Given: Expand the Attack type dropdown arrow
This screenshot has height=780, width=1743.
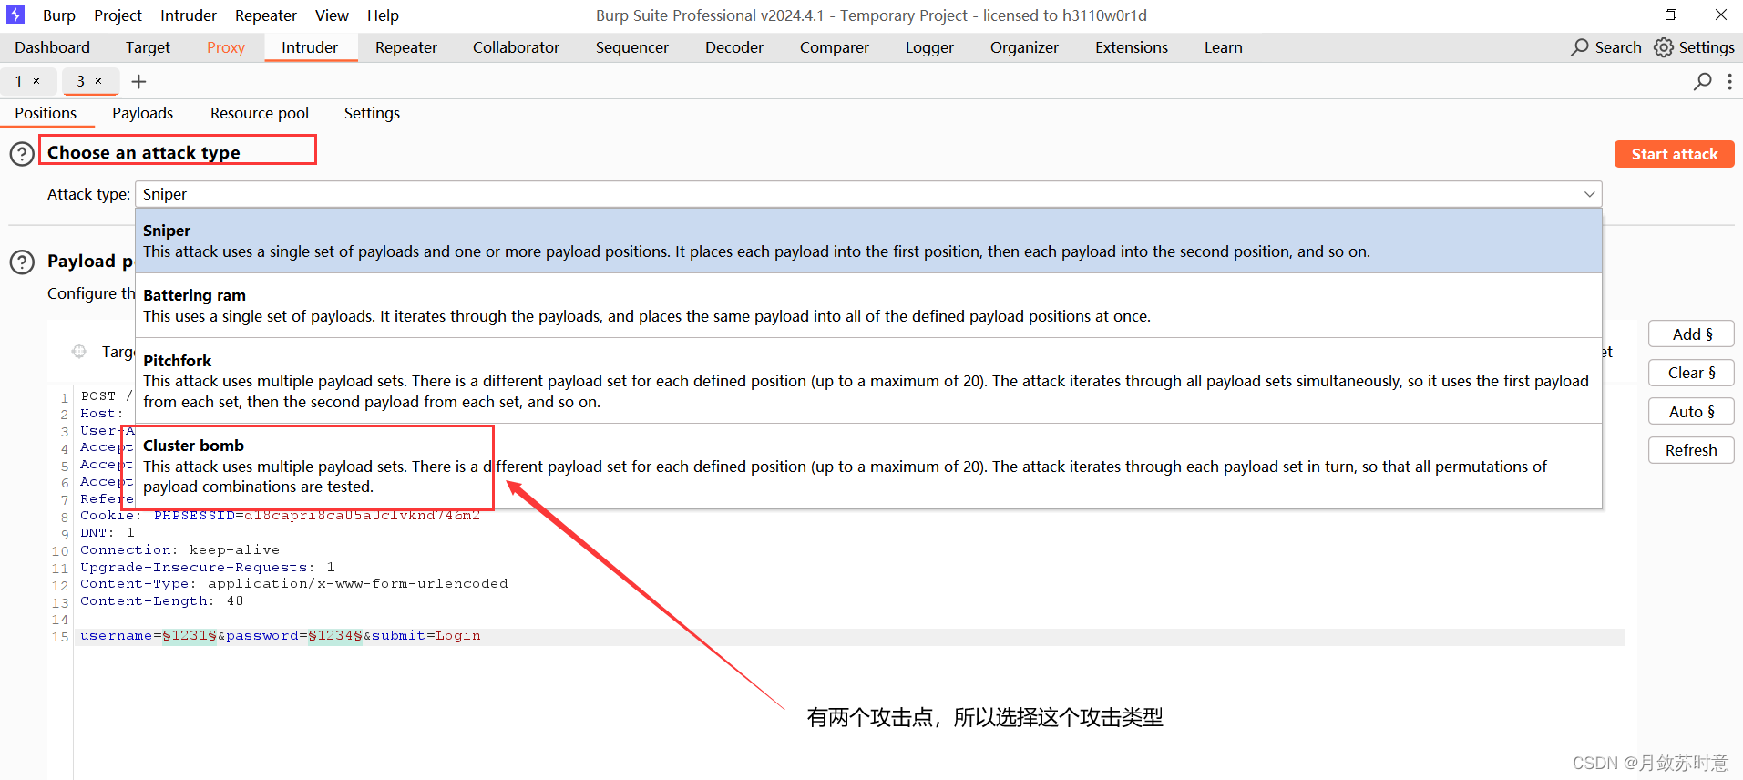Looking at the screenshot, I should (1589, 194).
